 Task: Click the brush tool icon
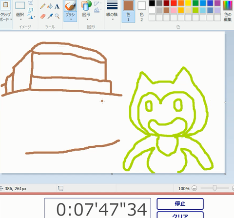pyautogui.click(x=70, y=6)
